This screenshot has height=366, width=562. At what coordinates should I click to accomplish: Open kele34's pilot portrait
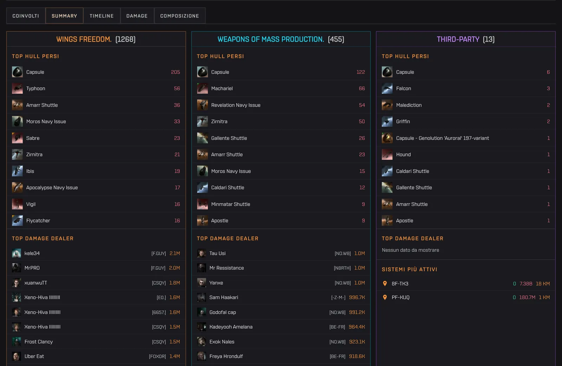17,253
